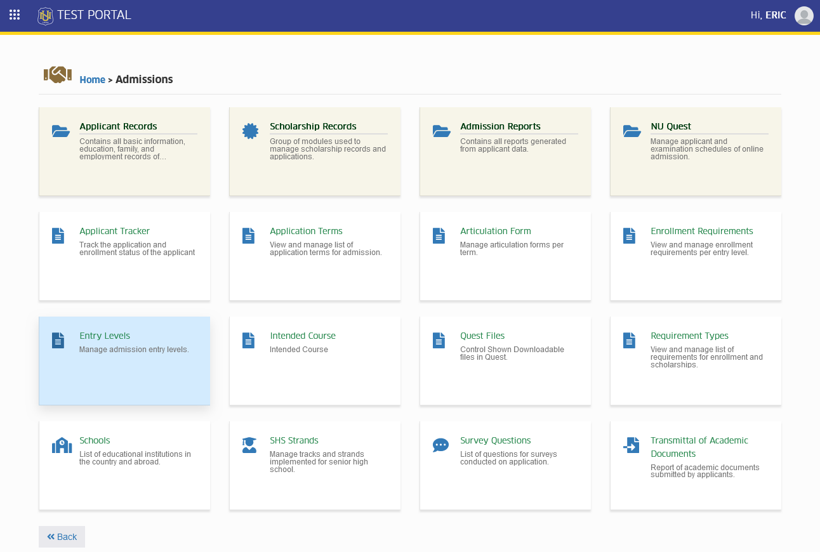
Task: Open the Quest Files module
Action: 505,361
